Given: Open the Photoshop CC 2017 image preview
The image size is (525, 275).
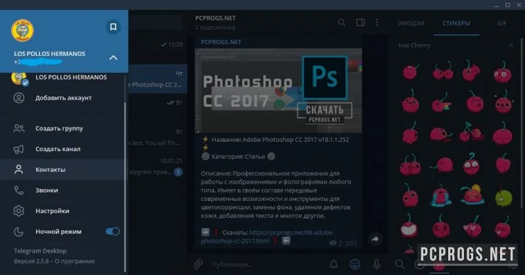Looking at the screenshot, I should click(278, 91).
